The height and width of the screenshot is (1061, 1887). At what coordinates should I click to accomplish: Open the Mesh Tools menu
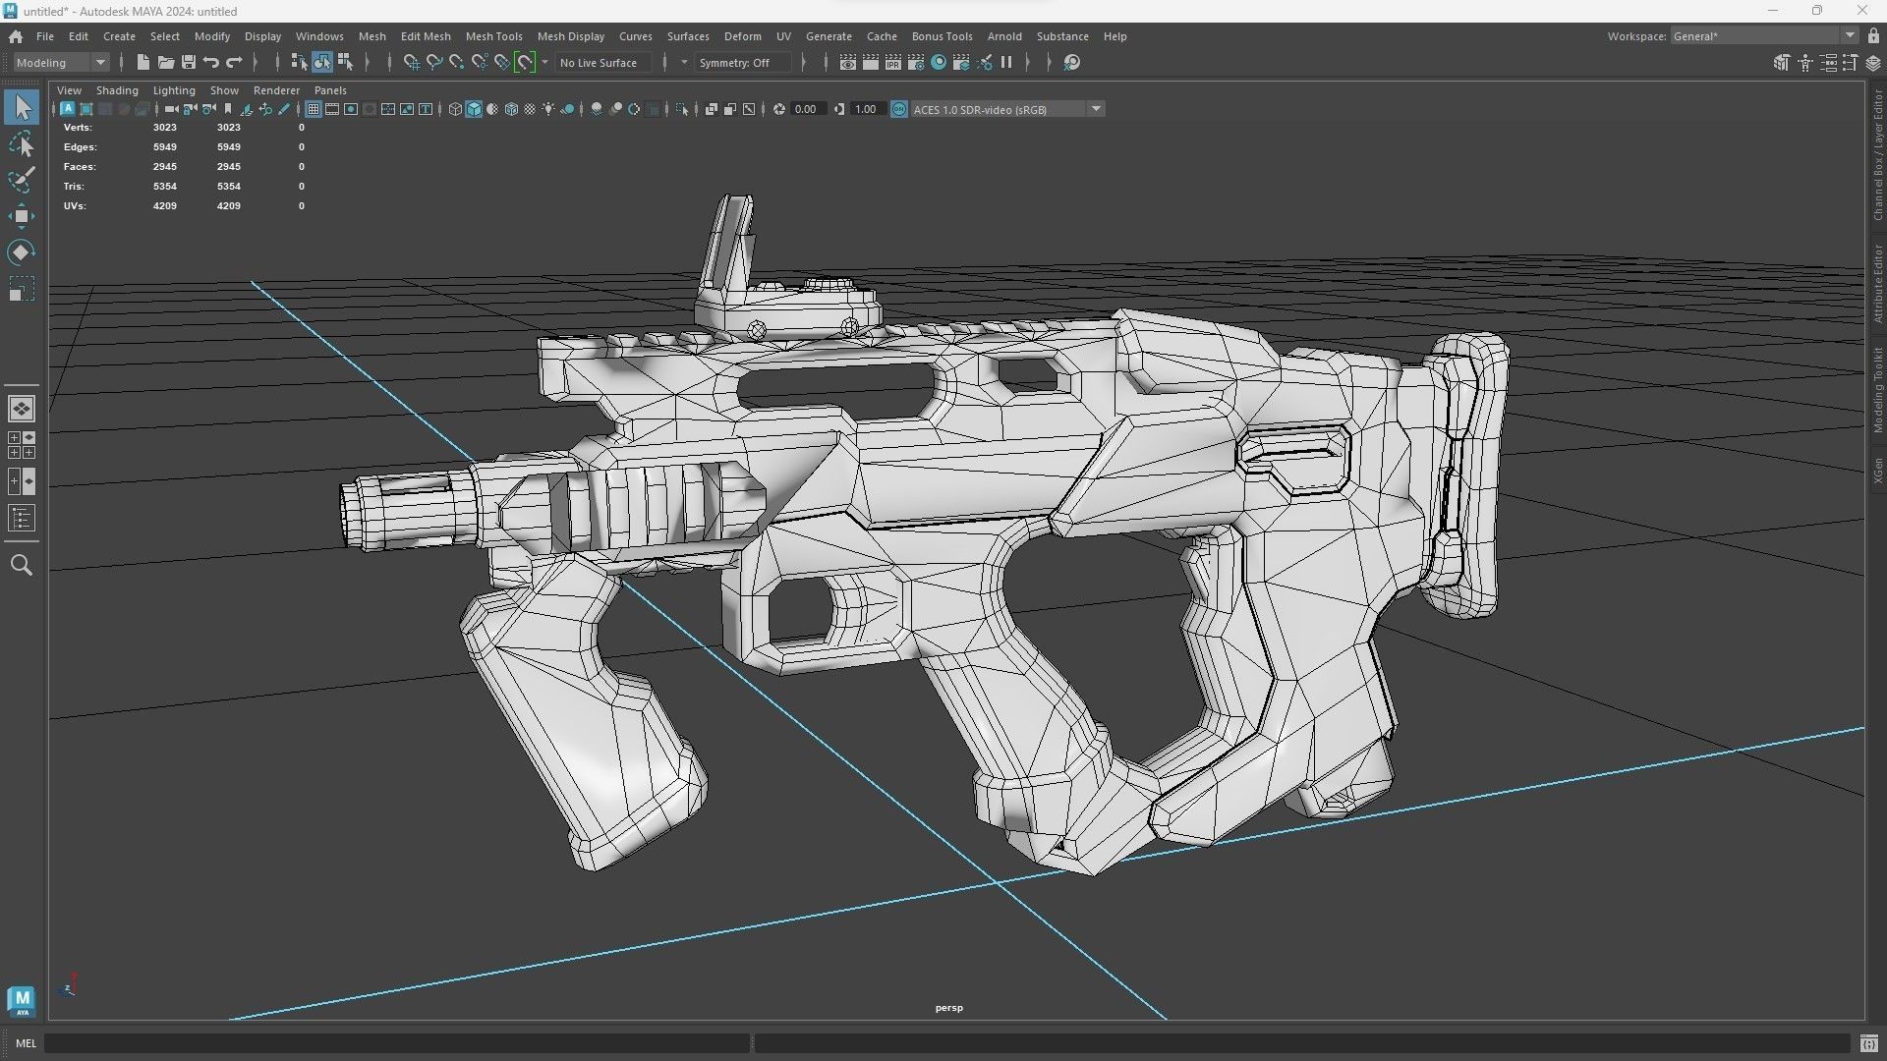click(493, 36)
